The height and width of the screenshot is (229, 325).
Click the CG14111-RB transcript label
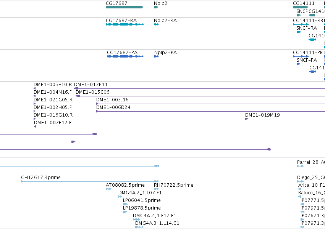308,21
